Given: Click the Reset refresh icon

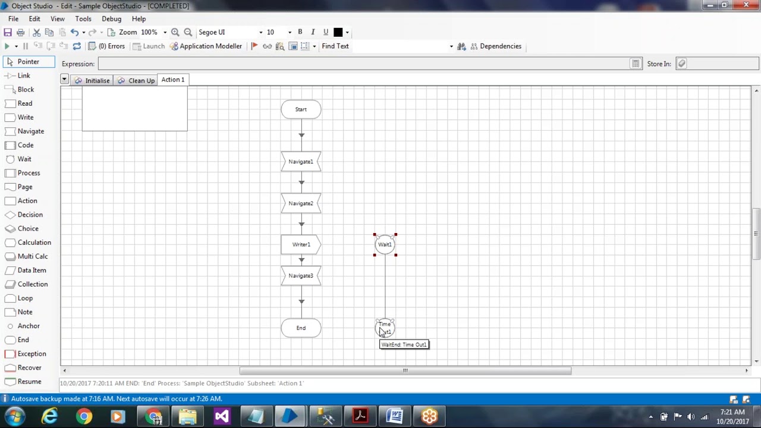Looking at the screenshot, I should tap(77, 46).
